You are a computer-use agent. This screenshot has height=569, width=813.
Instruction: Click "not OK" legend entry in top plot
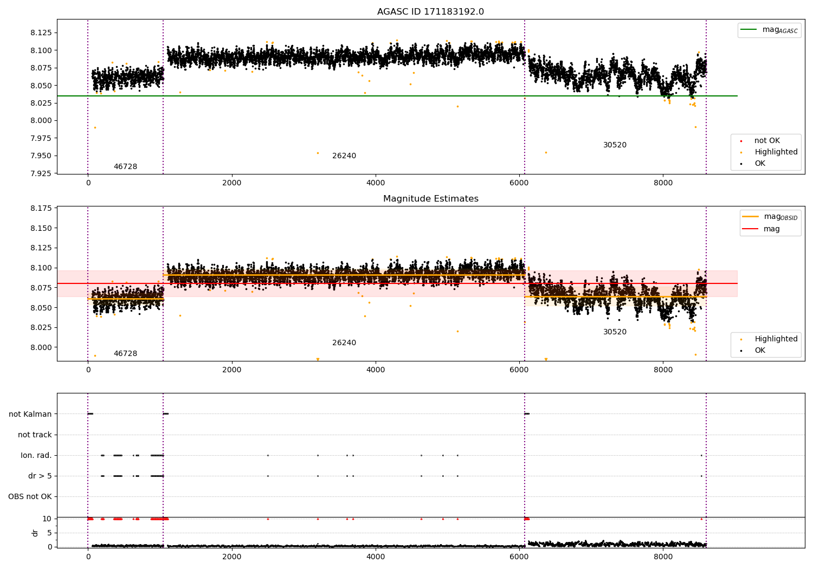[767, 141]
